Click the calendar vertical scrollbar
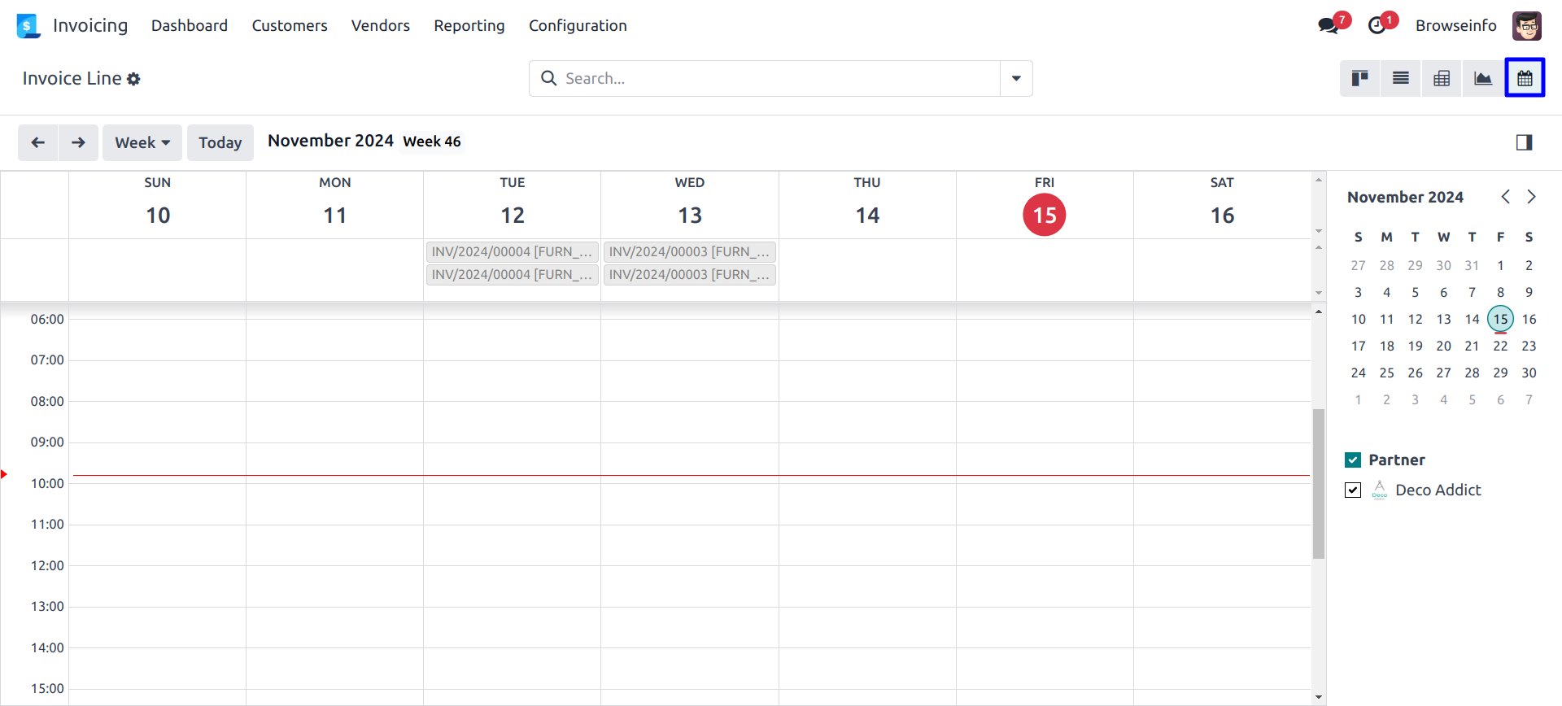The image size is (1562, 706). [1319, 484]
